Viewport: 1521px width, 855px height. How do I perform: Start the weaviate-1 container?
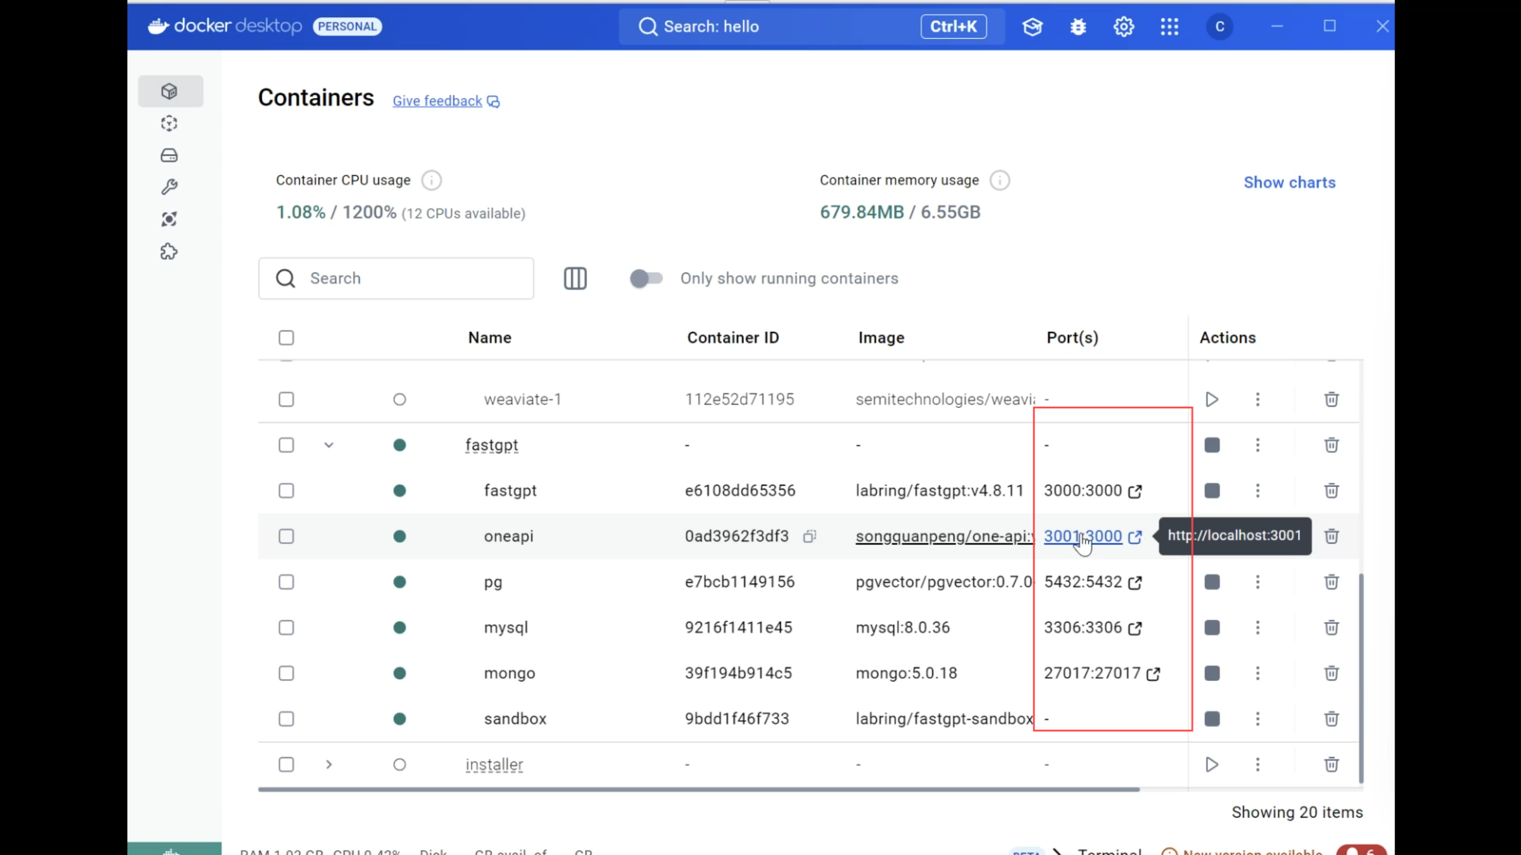(x=1212, y=400)
